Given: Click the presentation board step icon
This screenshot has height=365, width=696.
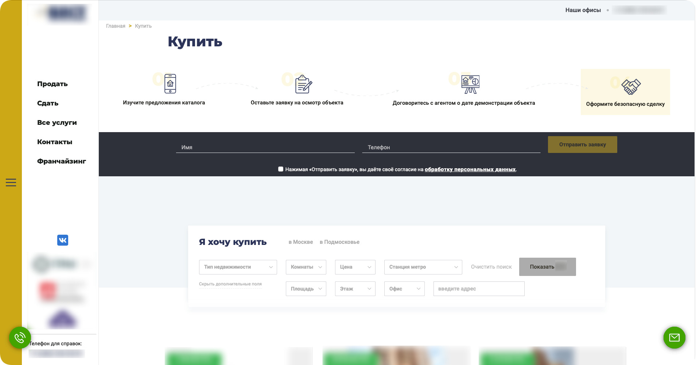Looking at the screenshot, I should [x=470, y=84].
